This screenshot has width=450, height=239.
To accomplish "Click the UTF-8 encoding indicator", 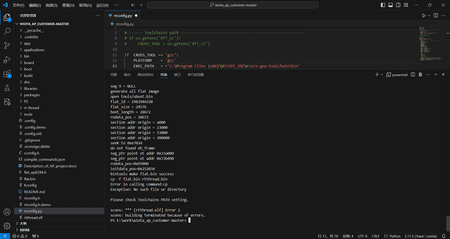I will click(362, 236).
